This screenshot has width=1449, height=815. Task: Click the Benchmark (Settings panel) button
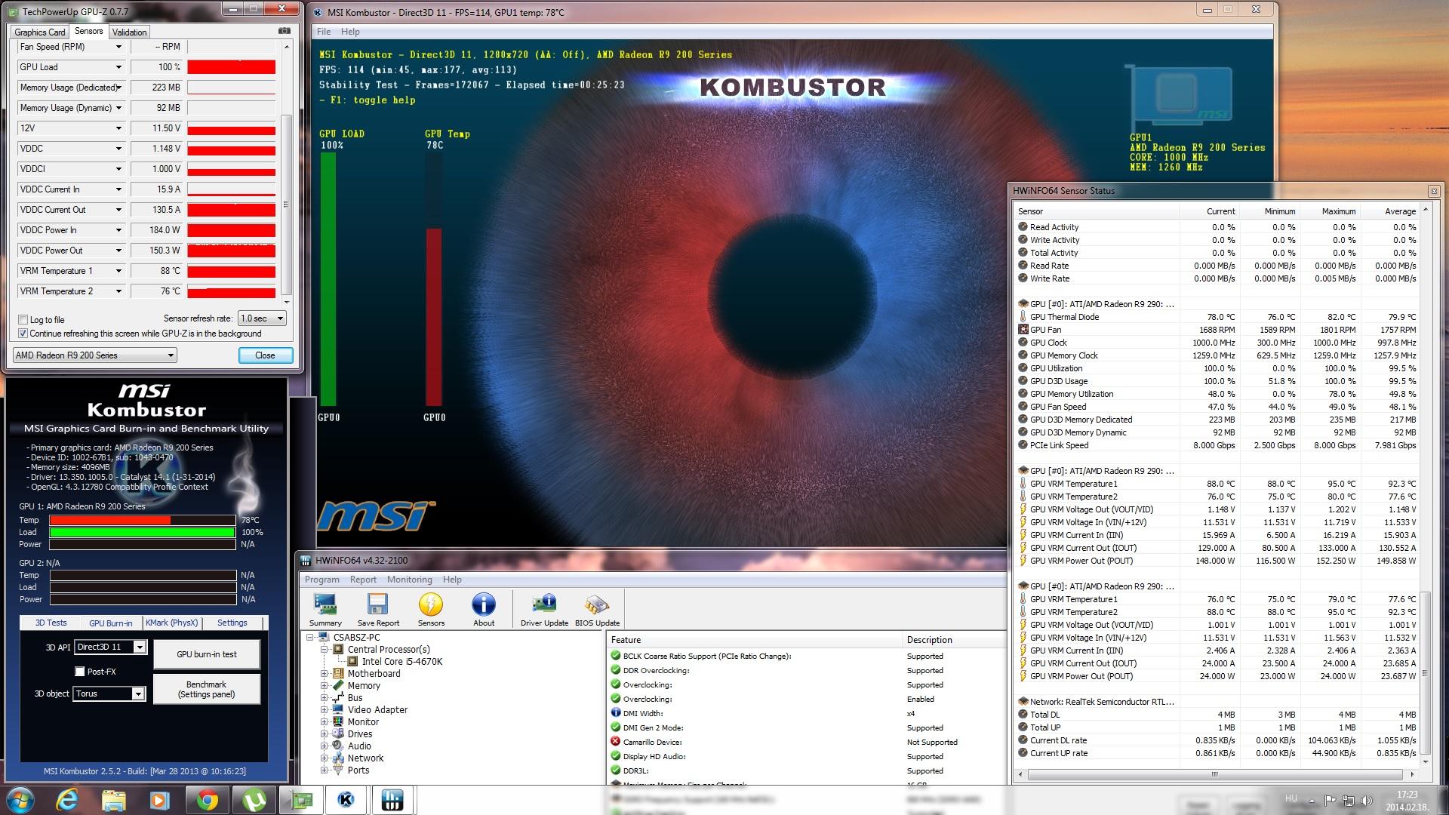(207, 689)
